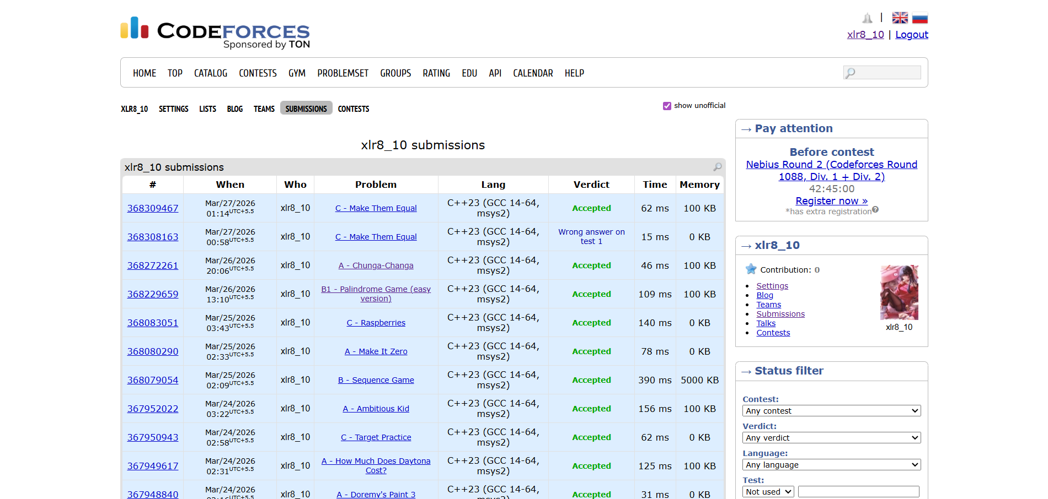
Task: Expand the Verdict filter dropdown
Action: click(x=831, y=438)
